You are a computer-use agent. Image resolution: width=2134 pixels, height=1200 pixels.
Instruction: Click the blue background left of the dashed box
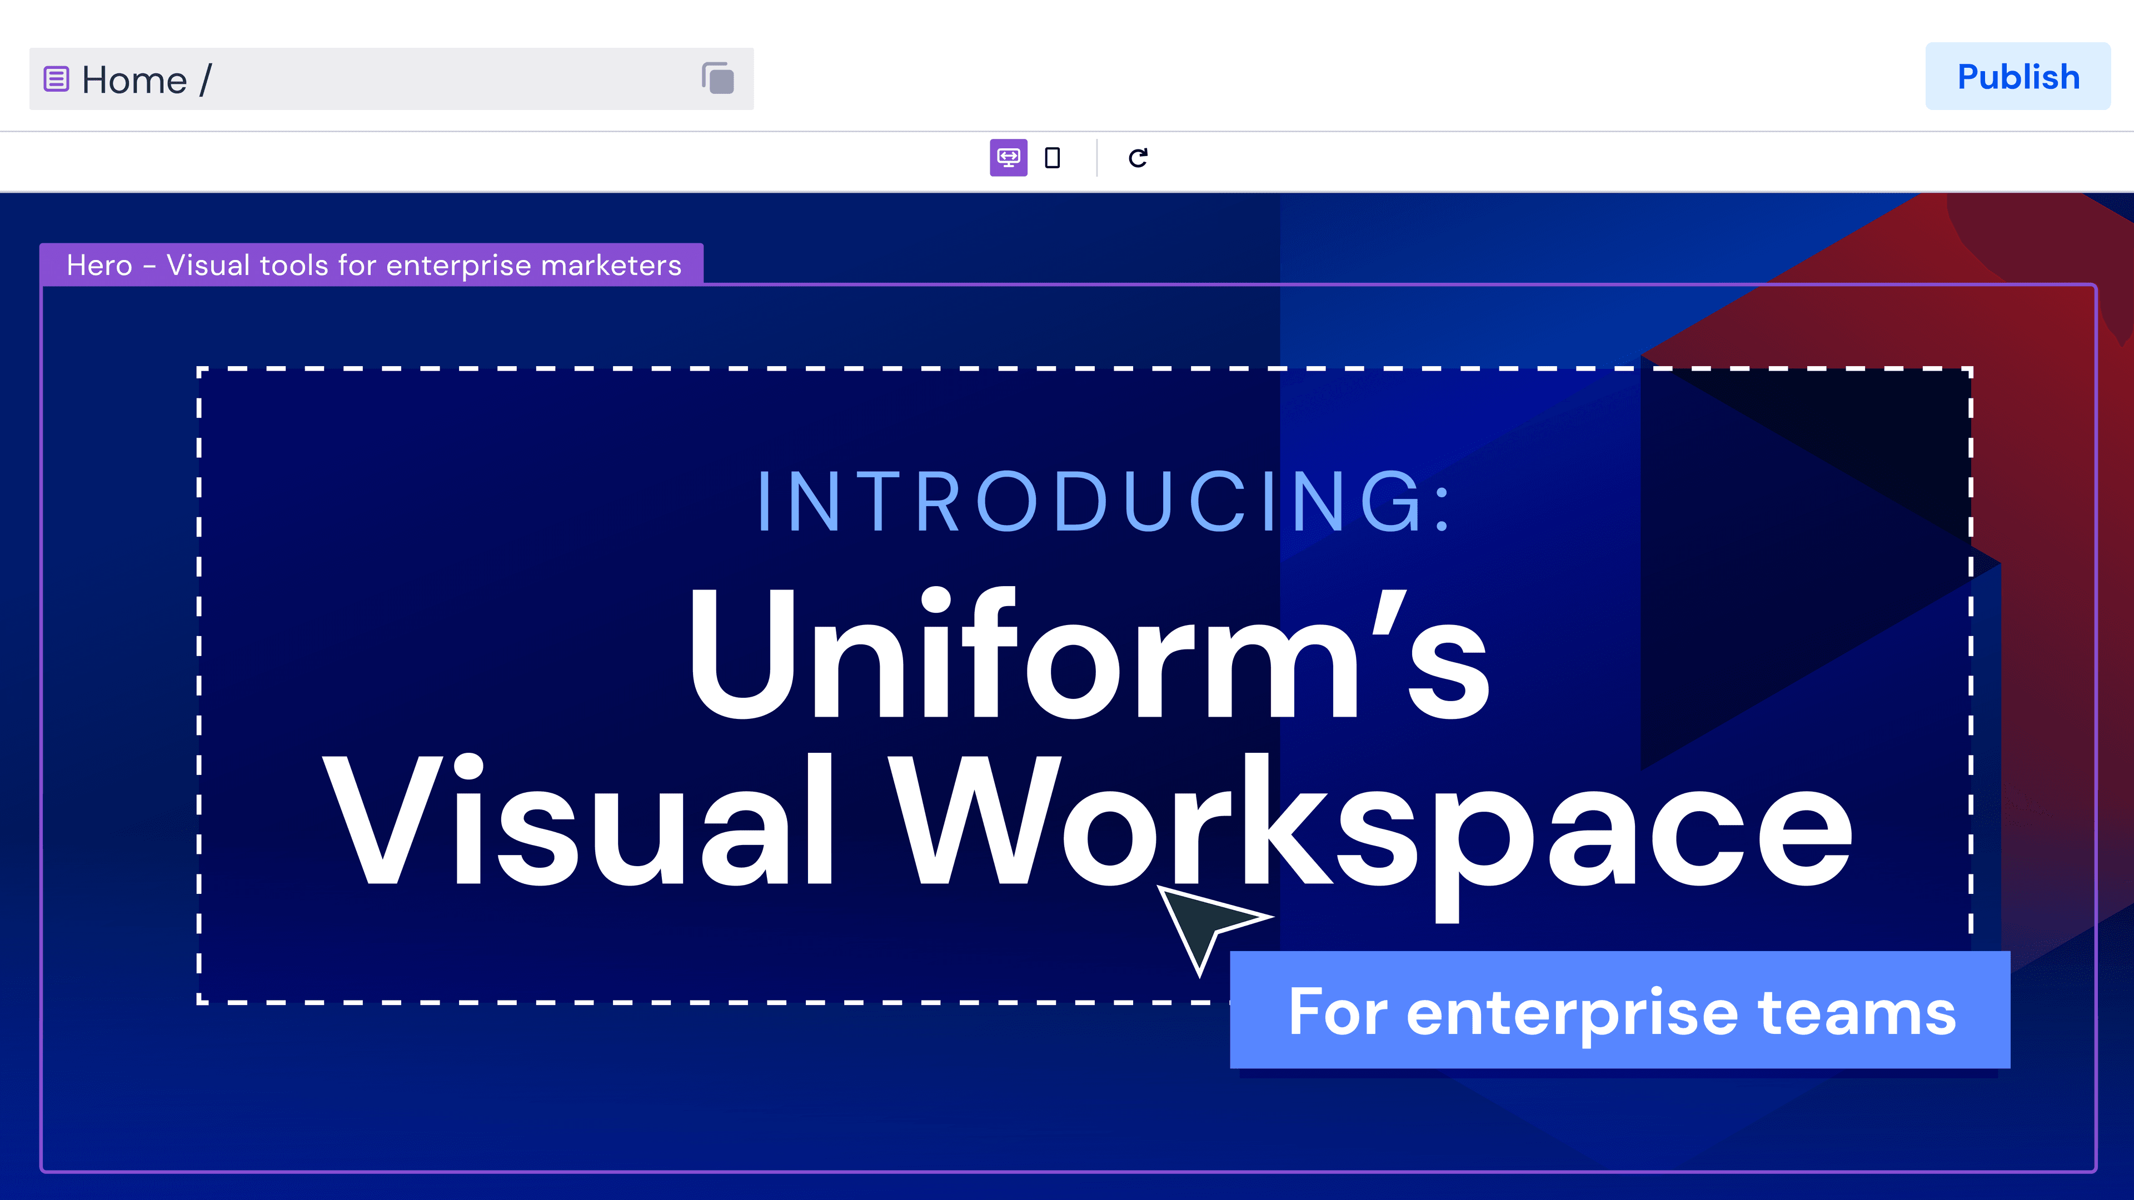[120, 663]
